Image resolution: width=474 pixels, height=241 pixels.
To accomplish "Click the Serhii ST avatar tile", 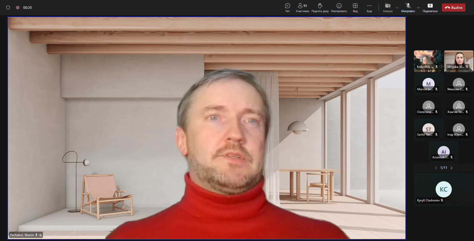I will 428,129.
